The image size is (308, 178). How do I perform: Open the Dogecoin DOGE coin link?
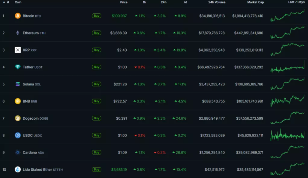click(35, 118)
